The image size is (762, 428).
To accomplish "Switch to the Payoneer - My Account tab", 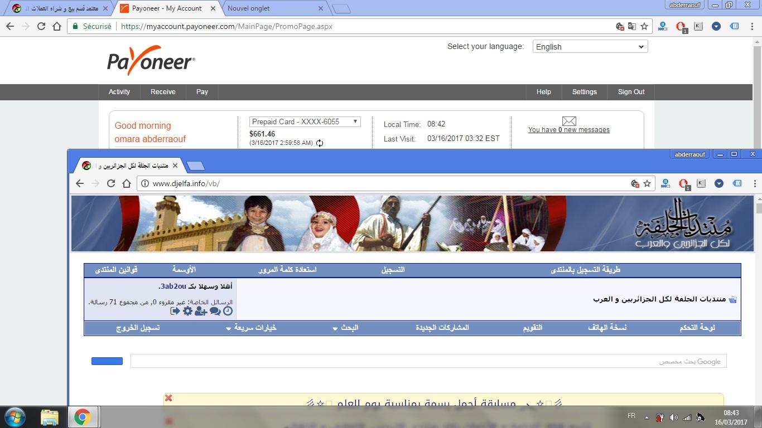I will [166, 8].
